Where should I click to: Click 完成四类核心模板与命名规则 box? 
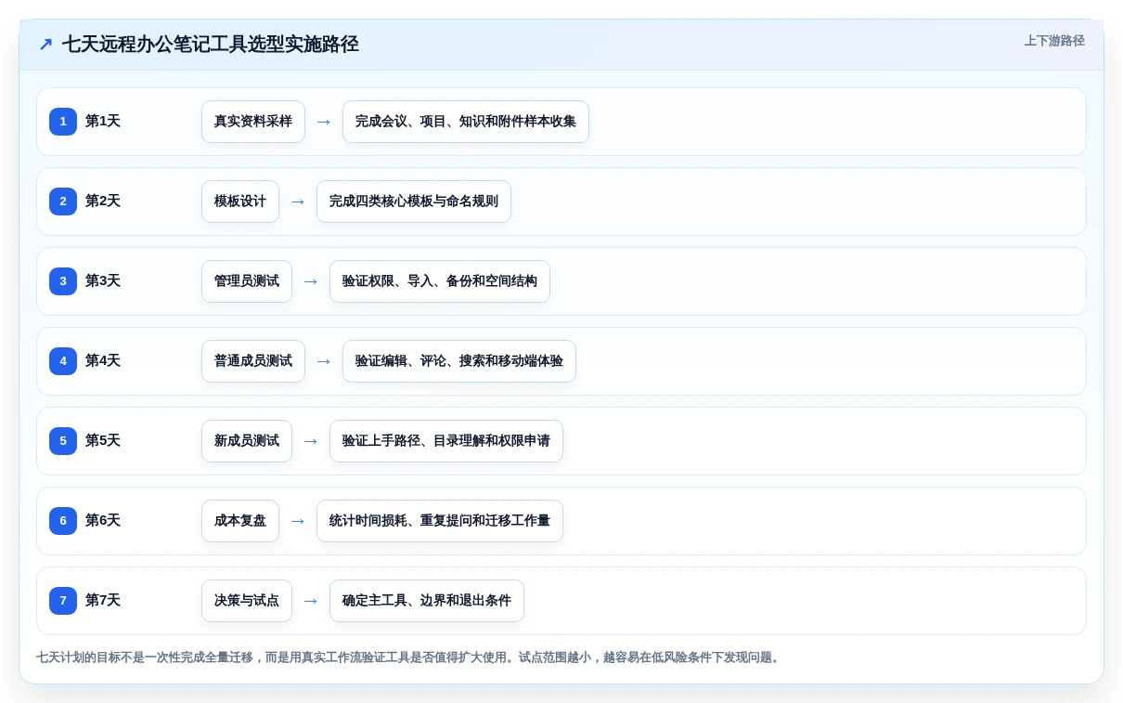pyautogui.click(x=414, y=202)
